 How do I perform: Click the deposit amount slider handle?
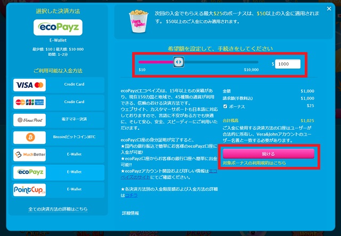coord(178,62)
